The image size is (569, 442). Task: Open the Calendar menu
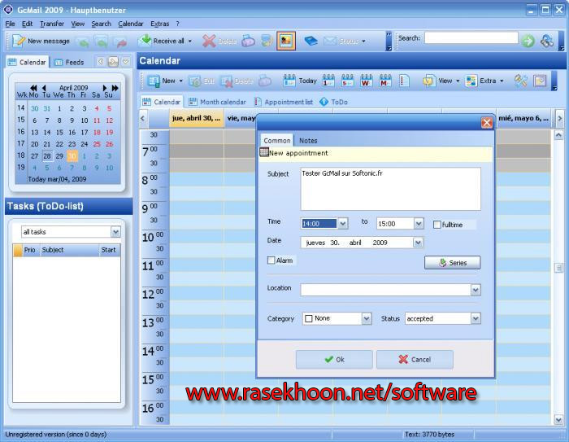131,24
